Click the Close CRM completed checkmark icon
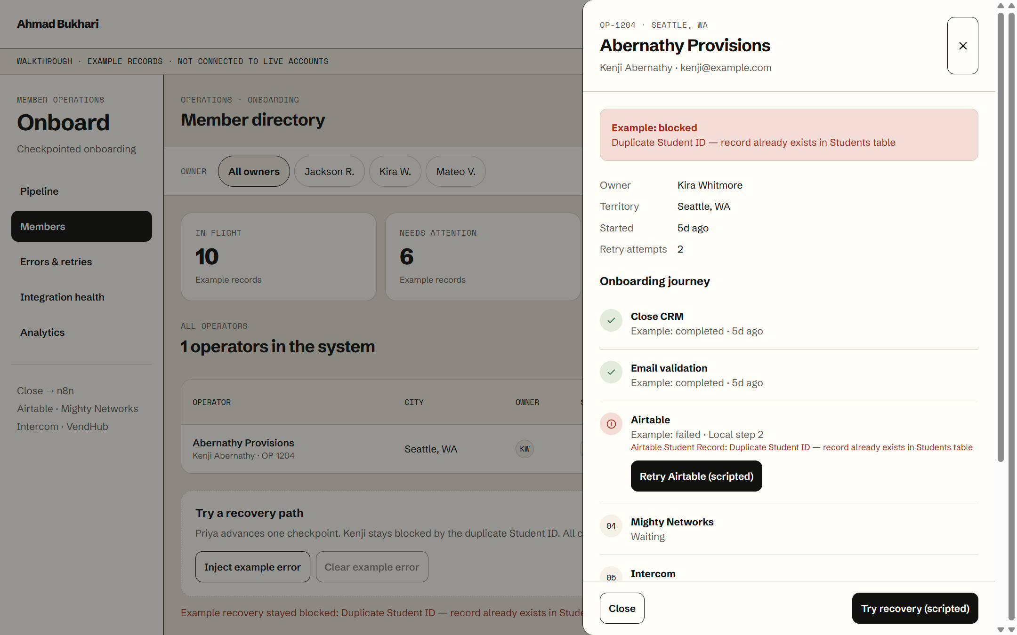This screenshot has width=1017, height=635. pos(611,320)
